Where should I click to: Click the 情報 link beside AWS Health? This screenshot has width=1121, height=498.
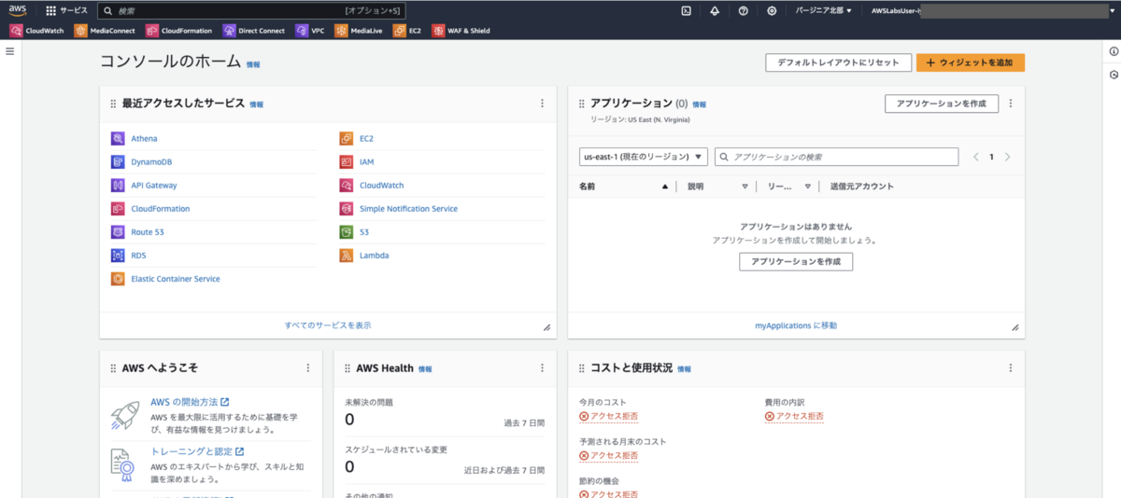[425, 369]
